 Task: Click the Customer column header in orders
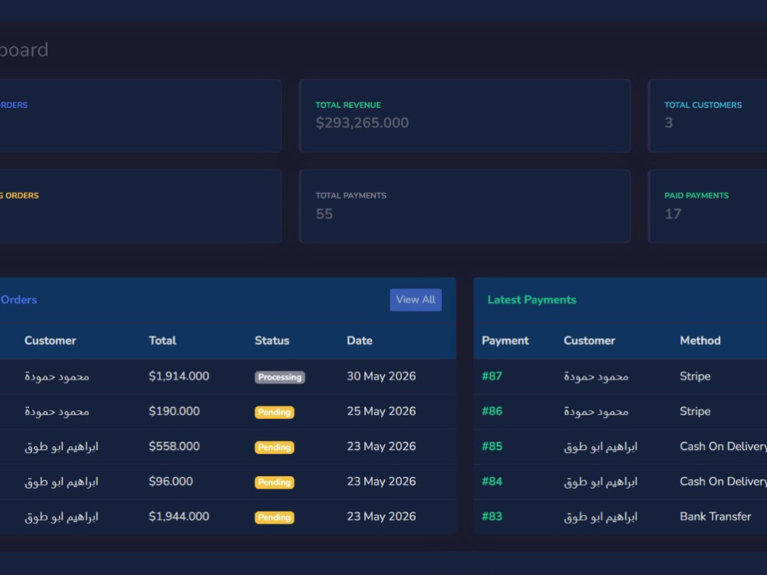pyautogui.click(x=51, y=341)
